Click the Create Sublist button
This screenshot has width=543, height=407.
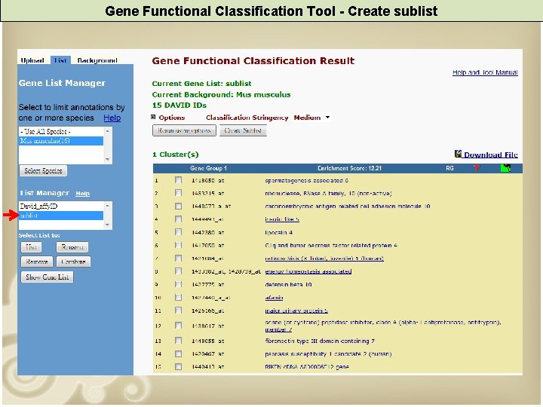click(x=243, y=130)
